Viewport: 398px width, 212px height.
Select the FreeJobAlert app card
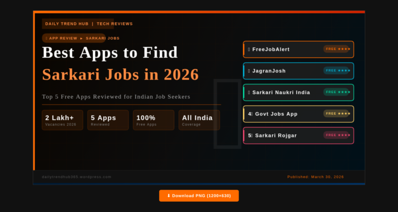[298, 50]
